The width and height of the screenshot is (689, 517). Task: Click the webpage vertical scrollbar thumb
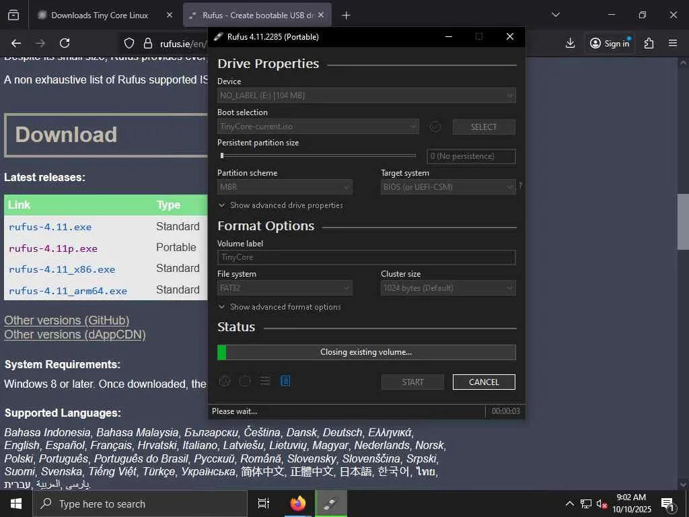coord(683,221)
